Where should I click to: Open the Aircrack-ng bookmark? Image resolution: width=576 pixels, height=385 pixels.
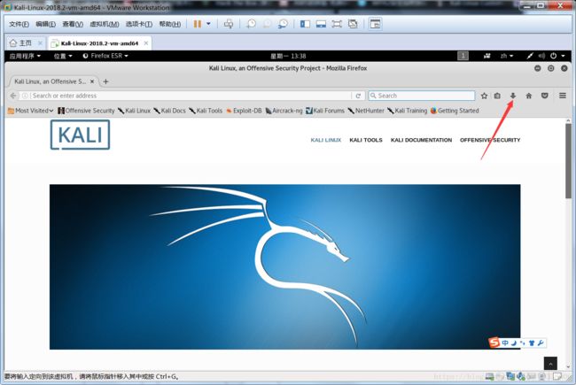[284, 111]
